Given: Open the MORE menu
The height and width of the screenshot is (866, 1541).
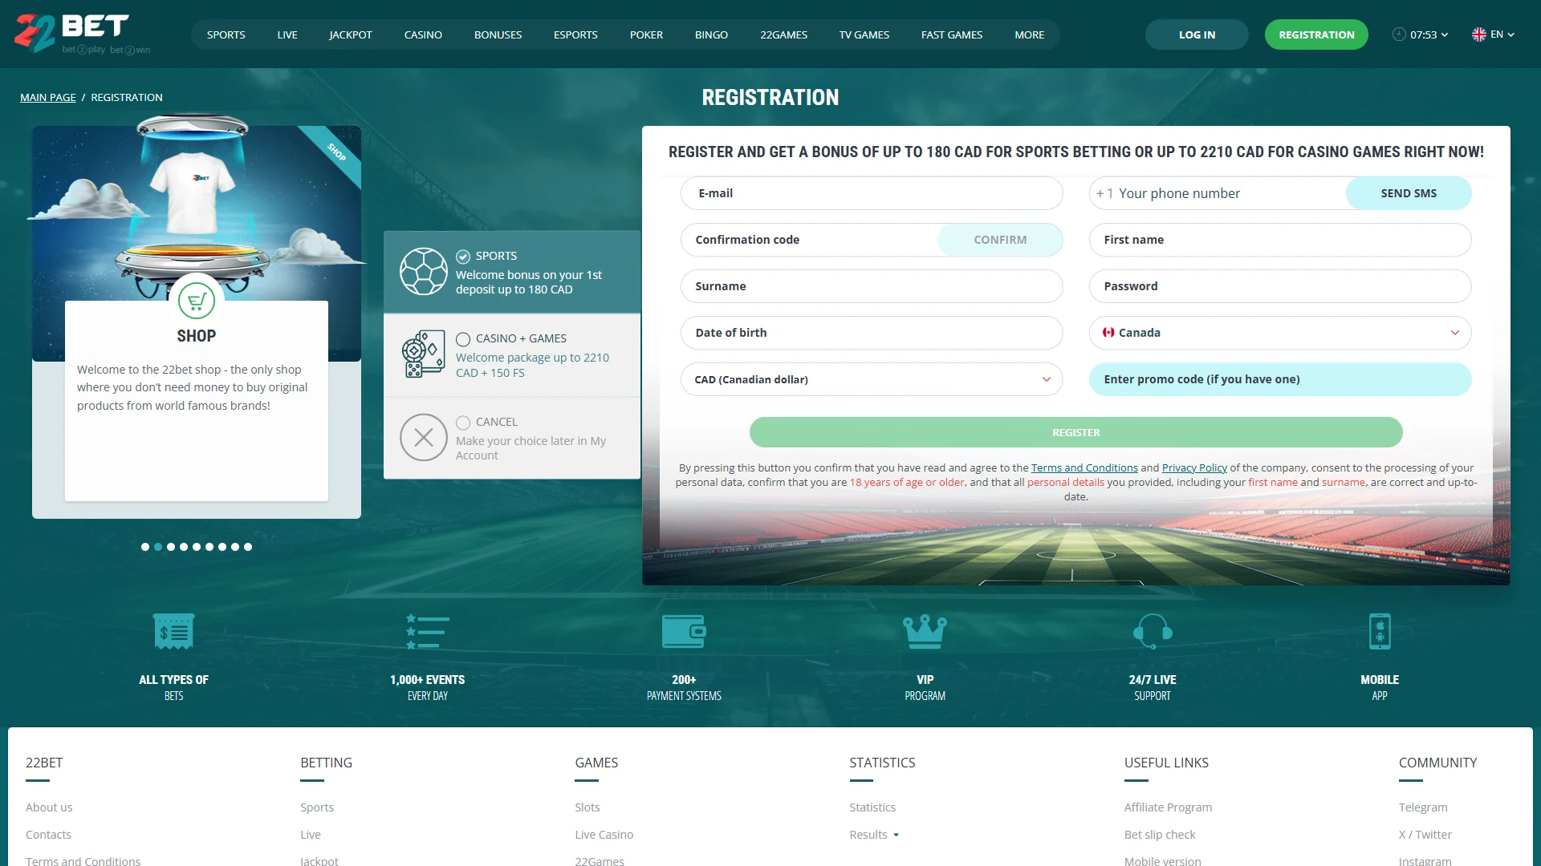Looking at the screenshot, I should 1029,34.
